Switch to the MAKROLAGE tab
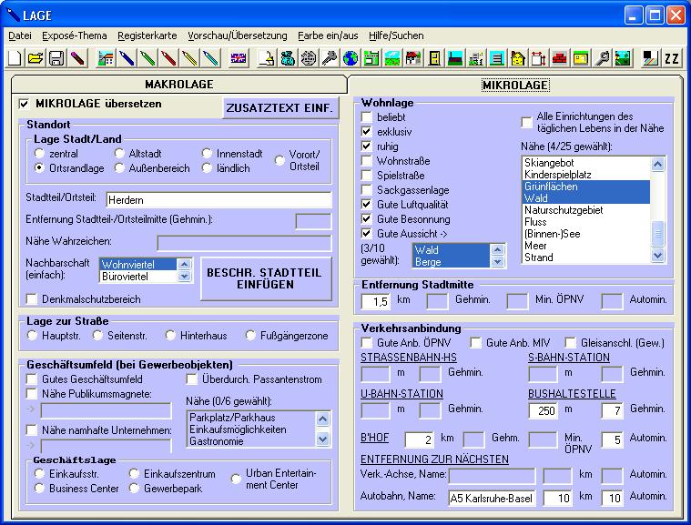The width and height of the screenshot is (691, 525). tap(178, 84)
